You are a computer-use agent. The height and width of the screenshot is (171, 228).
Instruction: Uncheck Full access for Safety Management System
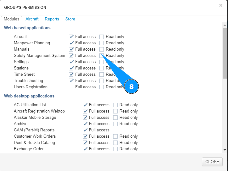(x=71, y=56)
